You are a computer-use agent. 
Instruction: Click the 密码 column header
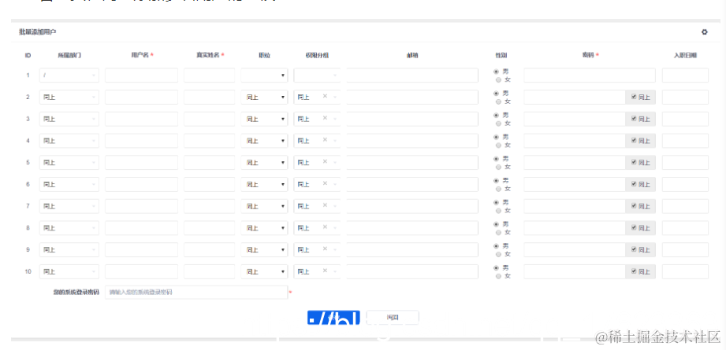[x=588, y=55]
